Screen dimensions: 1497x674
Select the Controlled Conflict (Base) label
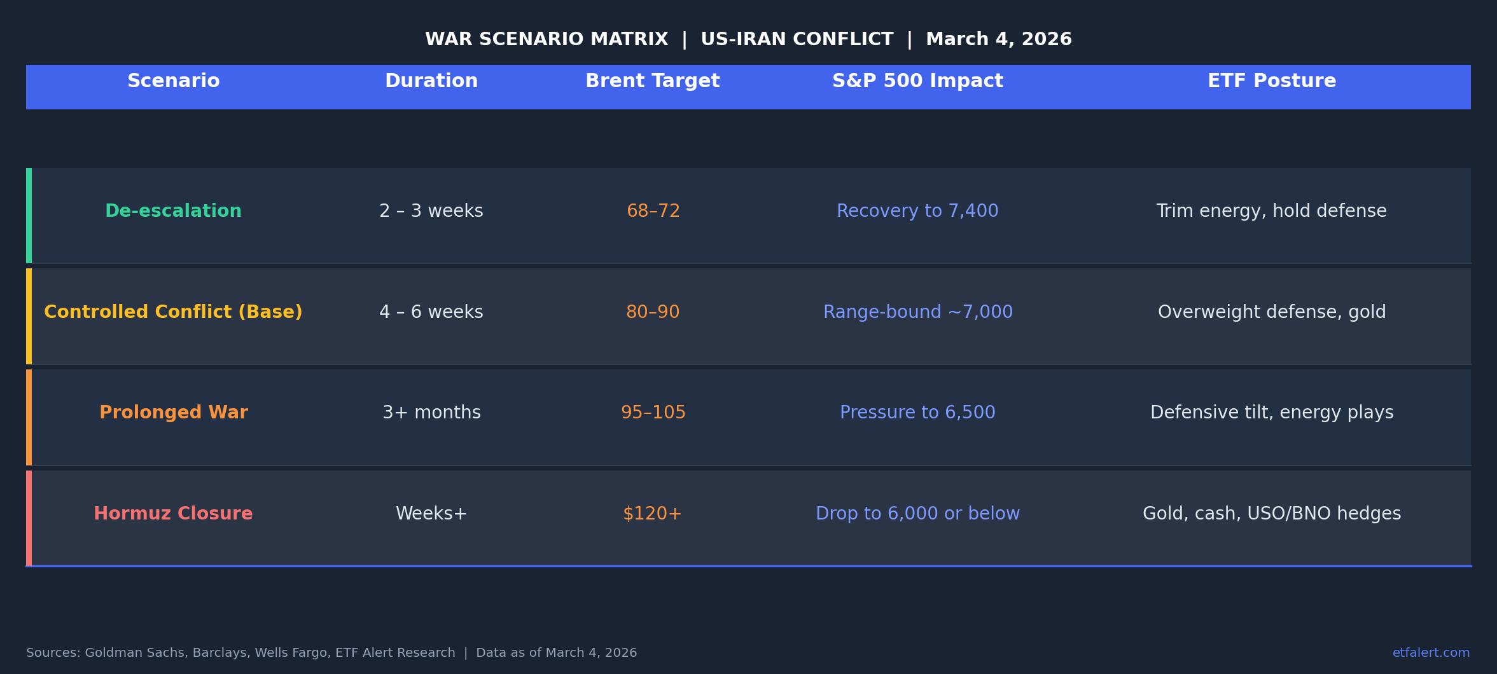(x=173, y=312)
